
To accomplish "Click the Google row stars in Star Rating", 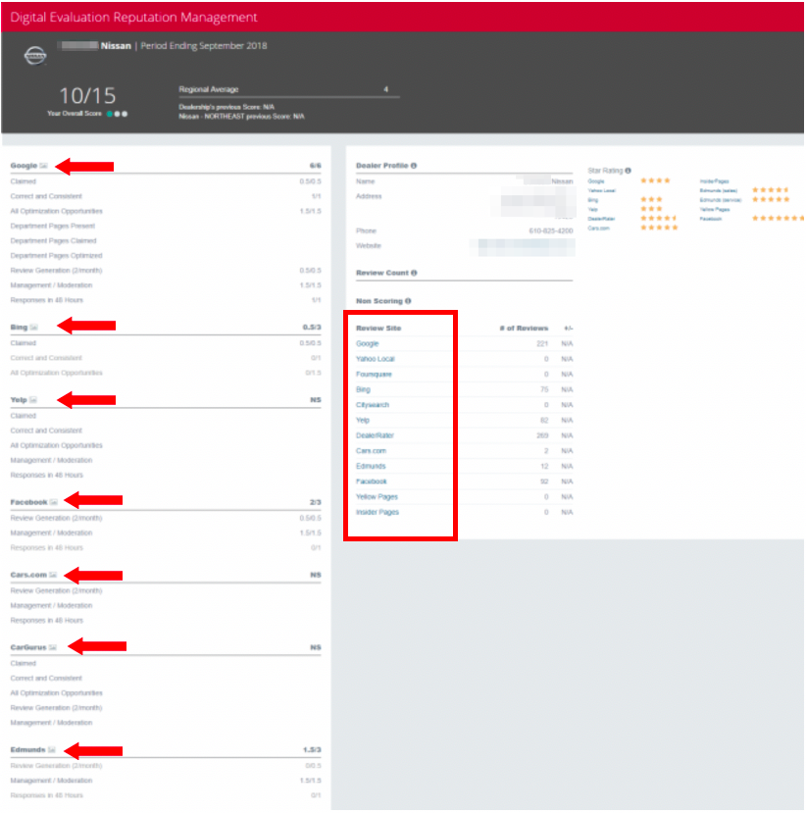I will coord(655,180).
